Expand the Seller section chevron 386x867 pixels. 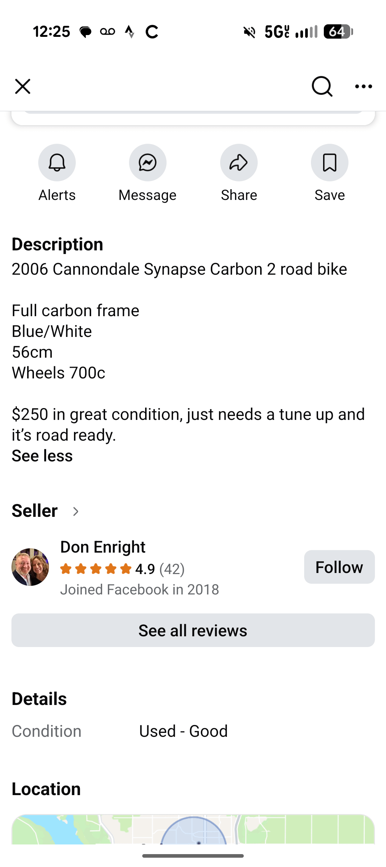[75, 511]
